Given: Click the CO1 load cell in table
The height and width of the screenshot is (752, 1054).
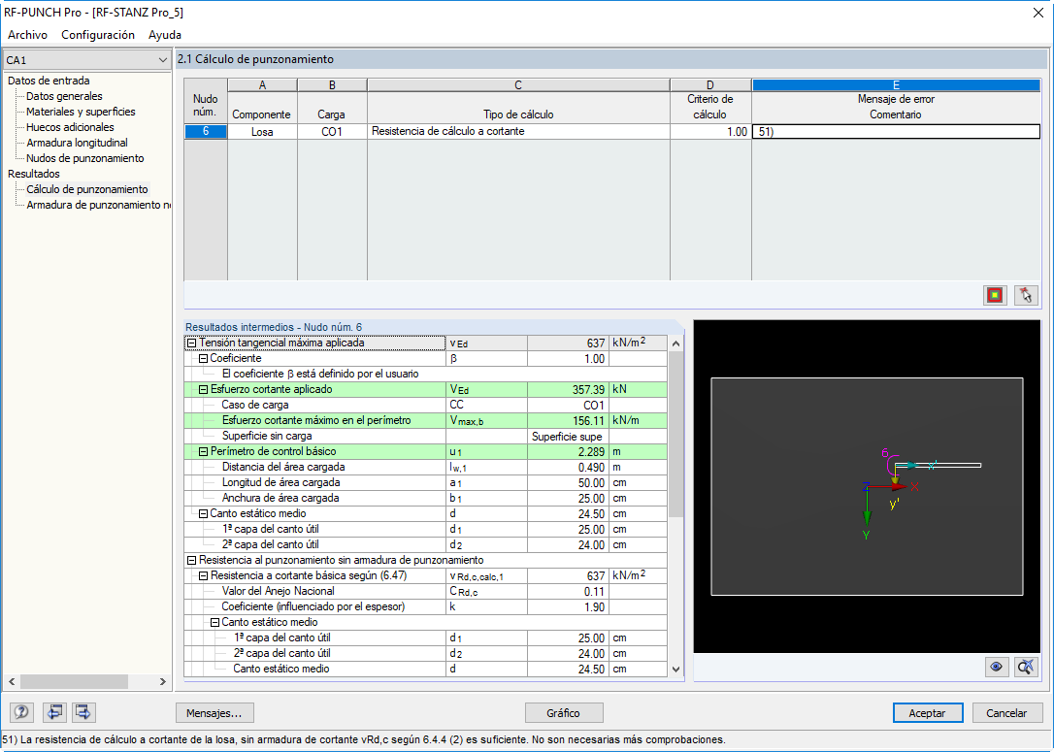Looking at the screenshot, I should click(x=332, y=132).
